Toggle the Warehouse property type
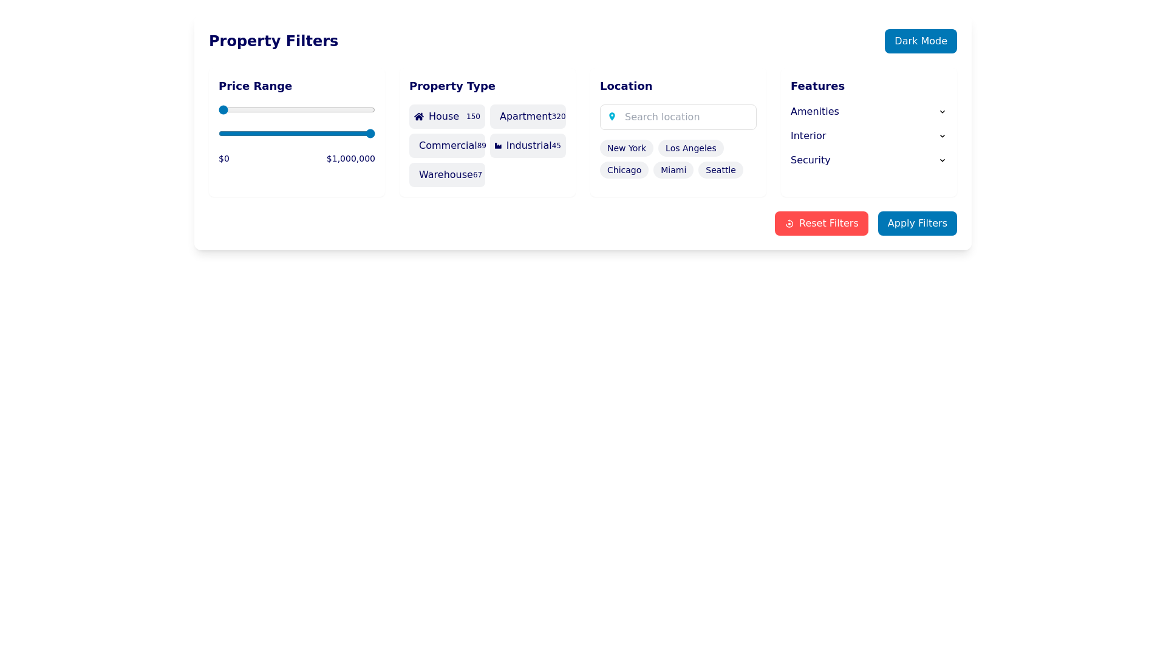 pyautogui.click(x=447, y=175)
